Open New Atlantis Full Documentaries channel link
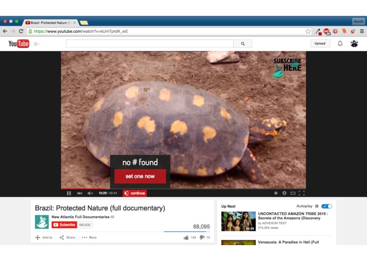The height and width of the screenshot is (261, 367). (x=80, y=217)
